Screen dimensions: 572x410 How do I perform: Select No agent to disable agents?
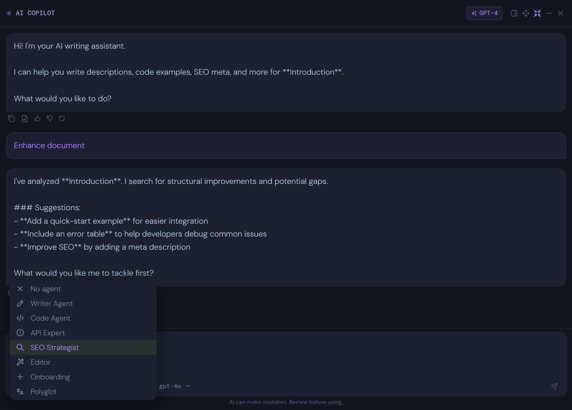tap(46, 289)
